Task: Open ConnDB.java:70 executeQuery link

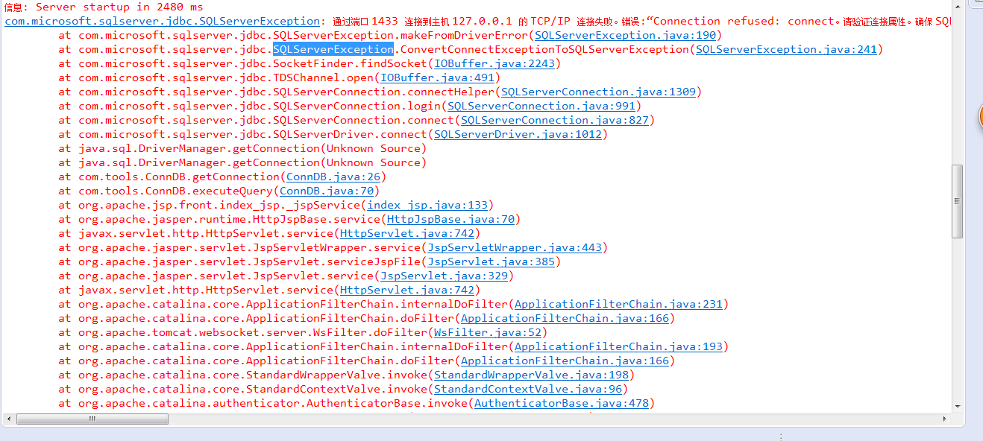Action: [327, 191]
